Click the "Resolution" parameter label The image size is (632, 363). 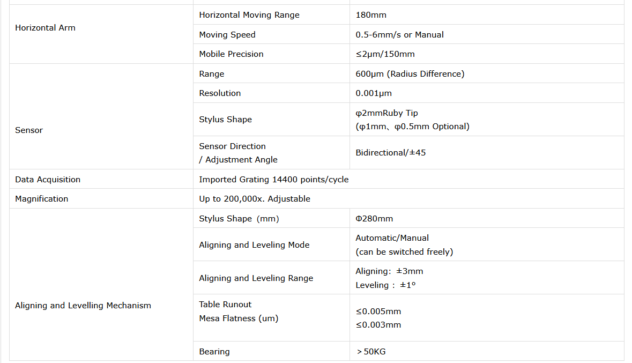click(220, 93)
